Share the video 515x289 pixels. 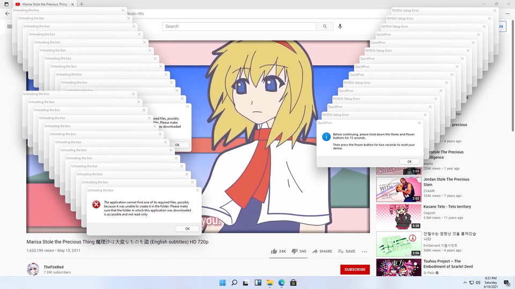pyautogui.click(x=322, y=252)
